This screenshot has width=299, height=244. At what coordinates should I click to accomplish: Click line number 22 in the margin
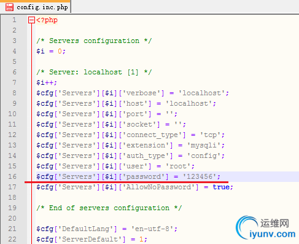(x=12, y=239)
